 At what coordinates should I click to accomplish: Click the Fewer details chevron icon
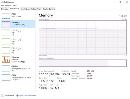(2, 96)
